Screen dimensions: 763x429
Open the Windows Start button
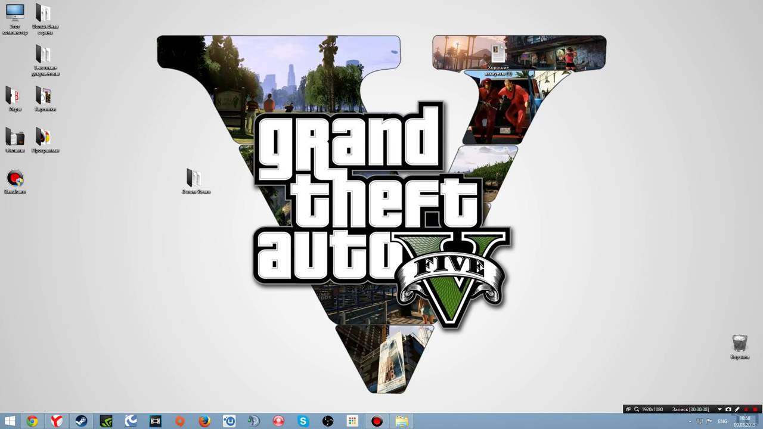pyautogui.click(x=10, y=421)
